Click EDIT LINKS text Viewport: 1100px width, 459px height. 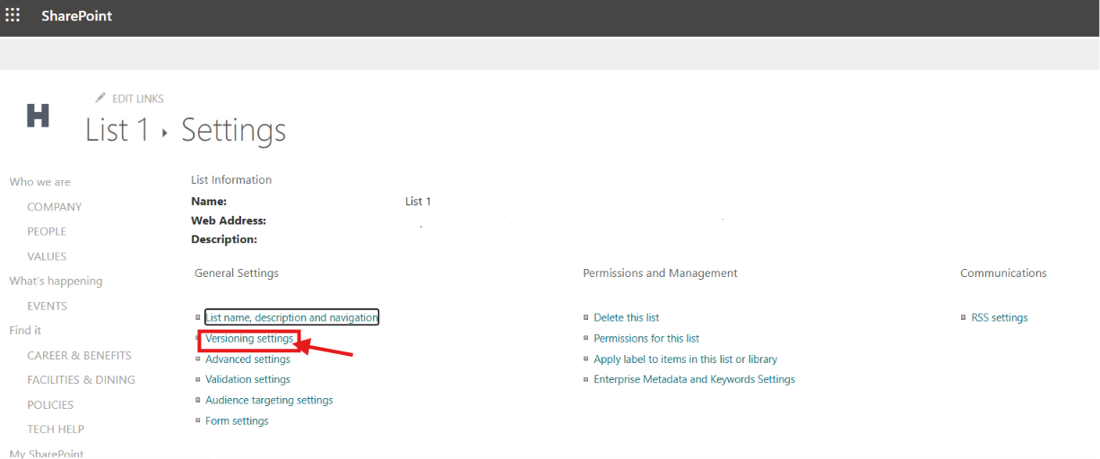point(138,99)
